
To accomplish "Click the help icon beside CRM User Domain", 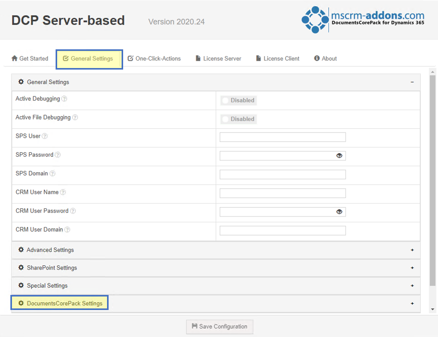I will (68, 230).
